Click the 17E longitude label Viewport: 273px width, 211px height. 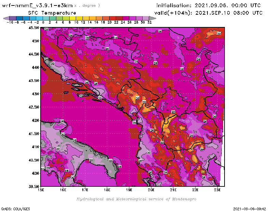tap(85, 190)
